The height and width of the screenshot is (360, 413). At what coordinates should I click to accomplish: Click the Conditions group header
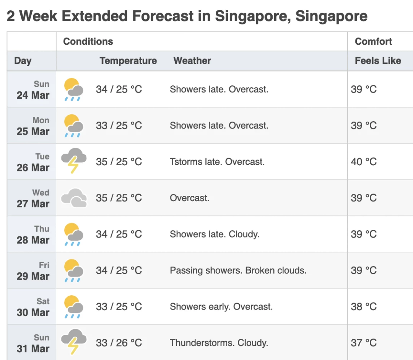(88, 41)
